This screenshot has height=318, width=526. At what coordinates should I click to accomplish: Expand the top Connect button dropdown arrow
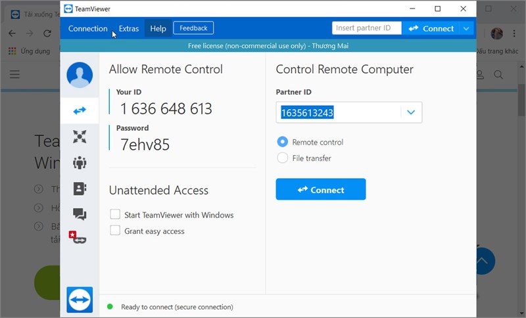click(x=466, y=28)
